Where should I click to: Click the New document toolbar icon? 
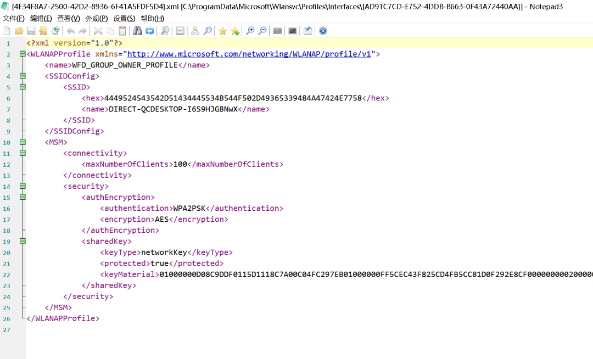click(7, 31)
